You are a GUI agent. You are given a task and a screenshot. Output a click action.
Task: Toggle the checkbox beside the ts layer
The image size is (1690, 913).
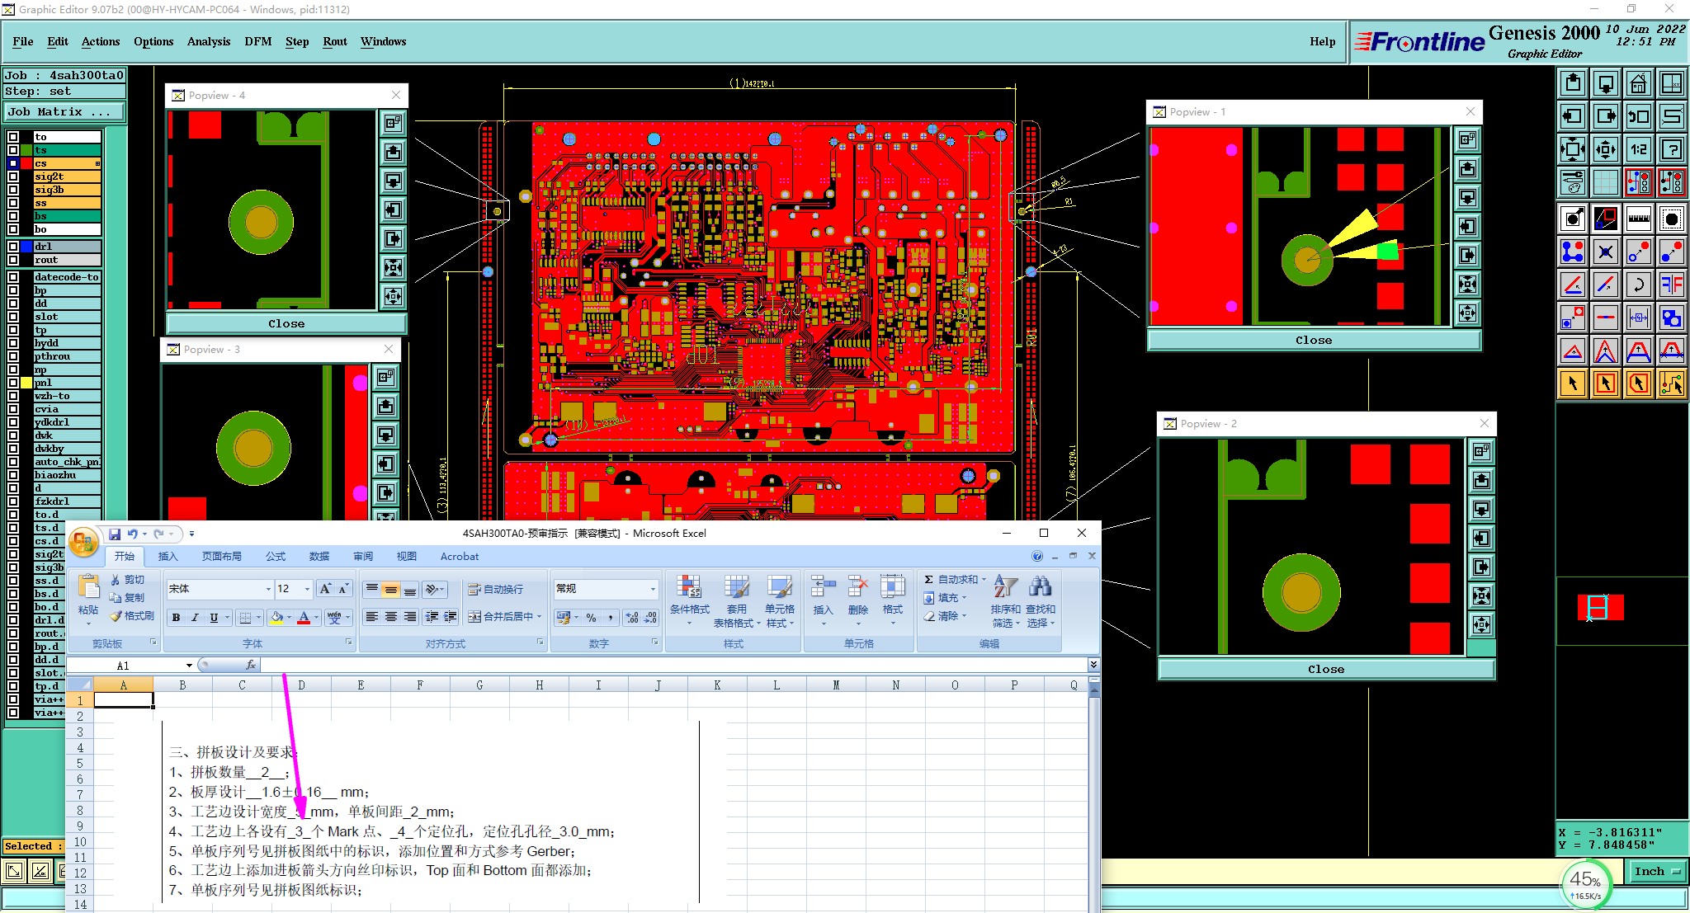[x=13, y=150]
